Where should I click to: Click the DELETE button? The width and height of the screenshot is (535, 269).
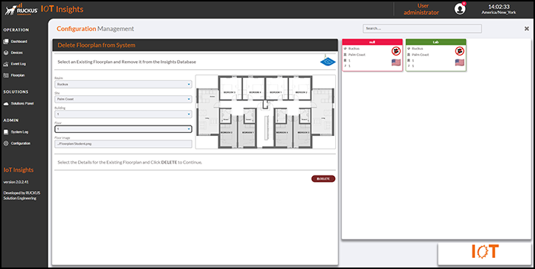click(323, 179)
